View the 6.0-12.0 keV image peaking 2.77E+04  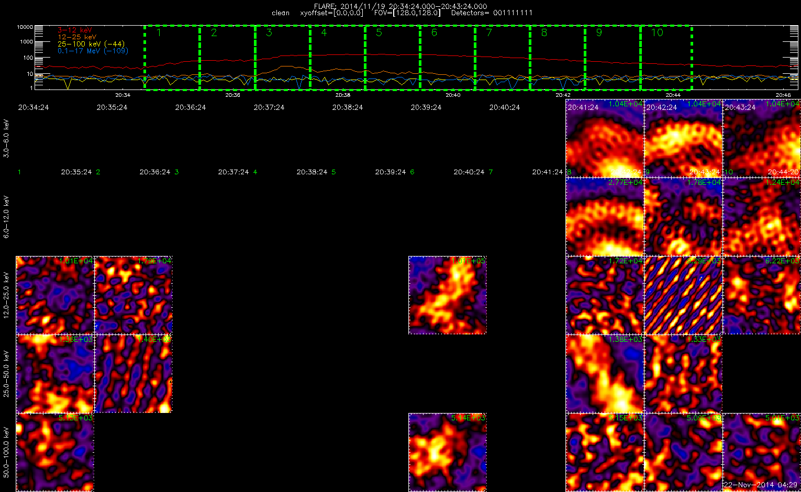pyautogui.click(x=605, y=217)
